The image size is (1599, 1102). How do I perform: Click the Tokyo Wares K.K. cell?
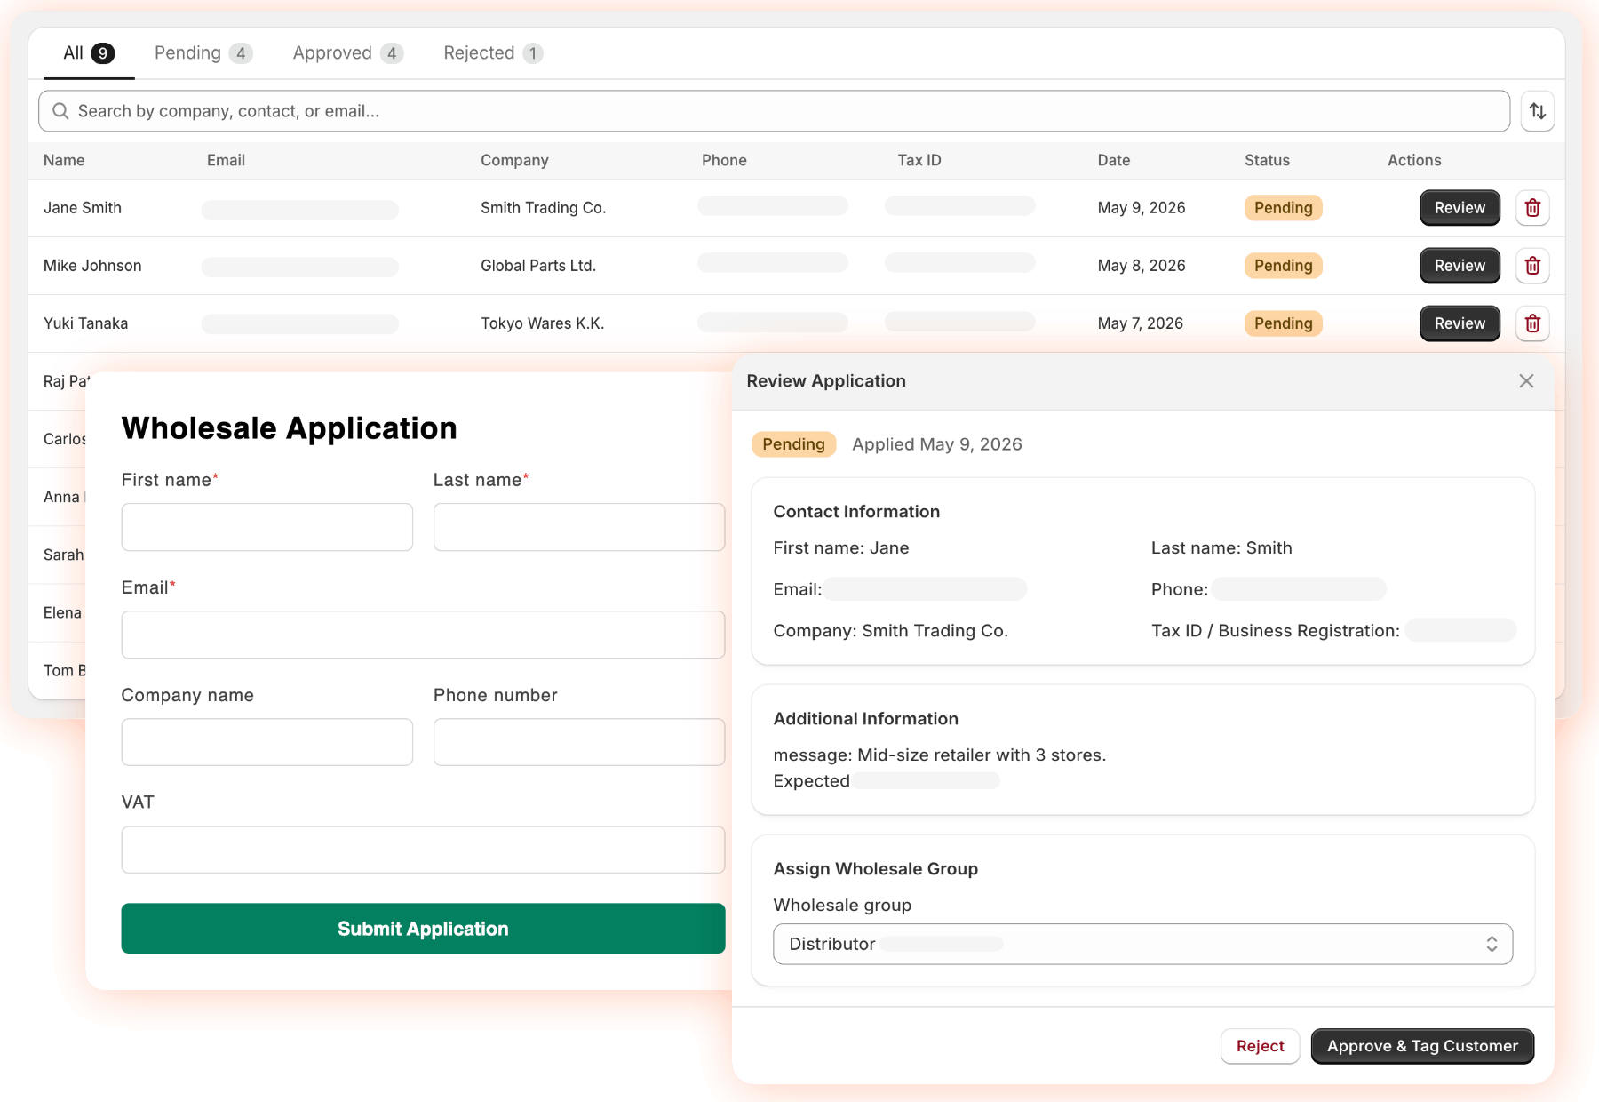pyautogui.click(x=542, y=323)
